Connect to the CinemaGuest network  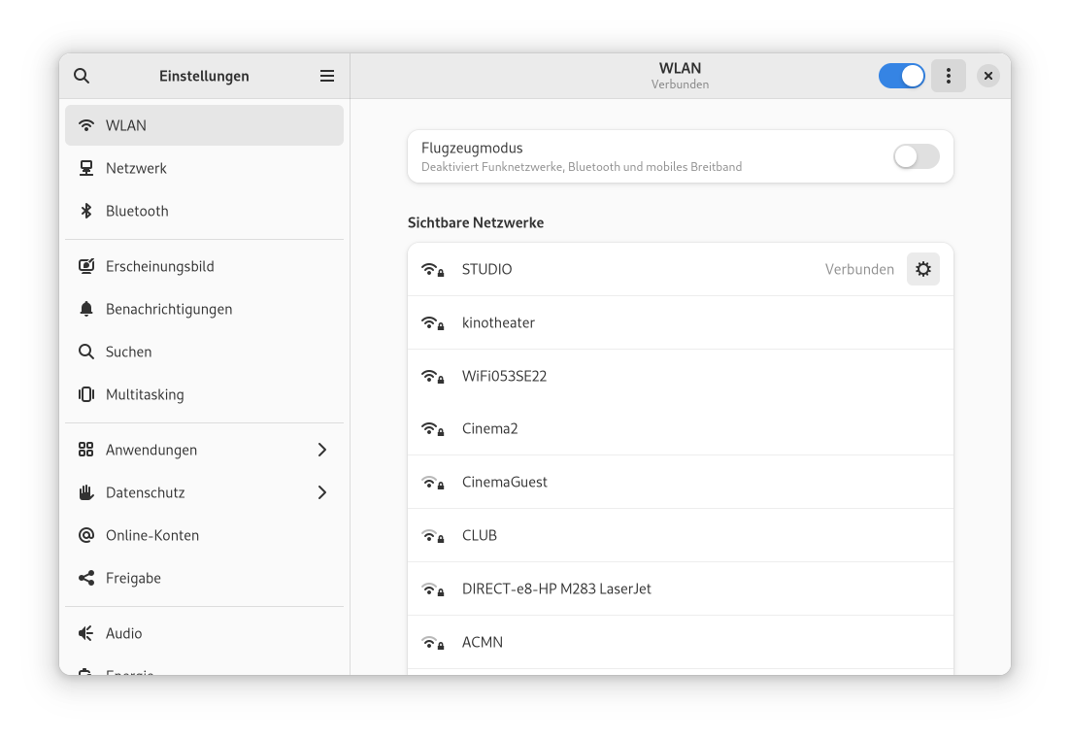(x=504, y=482)
